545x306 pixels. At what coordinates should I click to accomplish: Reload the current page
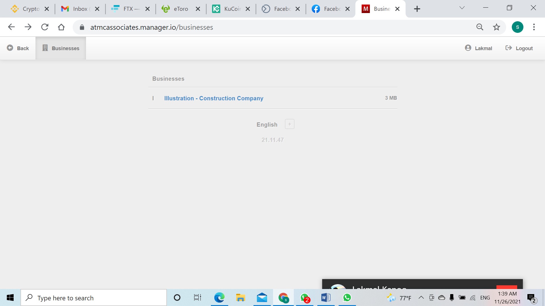(45, 27)
